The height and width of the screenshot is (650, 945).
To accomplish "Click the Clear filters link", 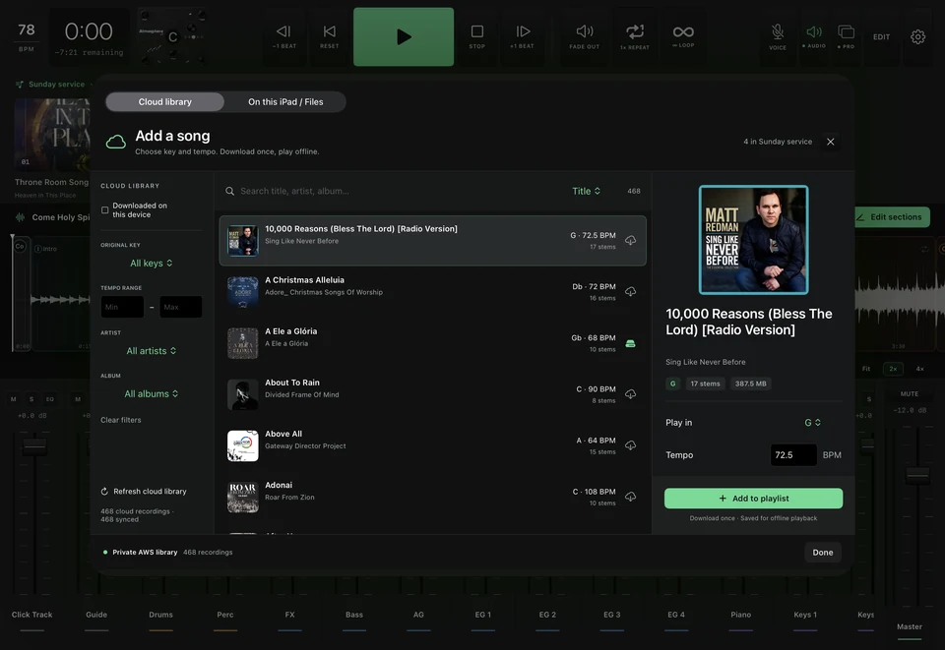I will (x=120, y=420).
